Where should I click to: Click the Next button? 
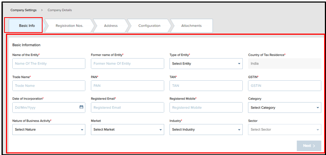point(309,146)
